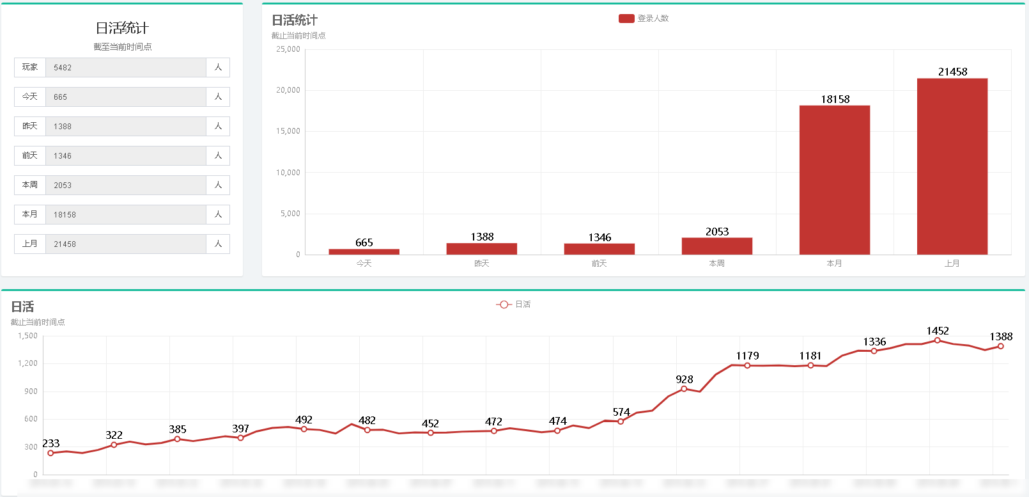Click the line chart point labeled 1336

tap(874, 351)
